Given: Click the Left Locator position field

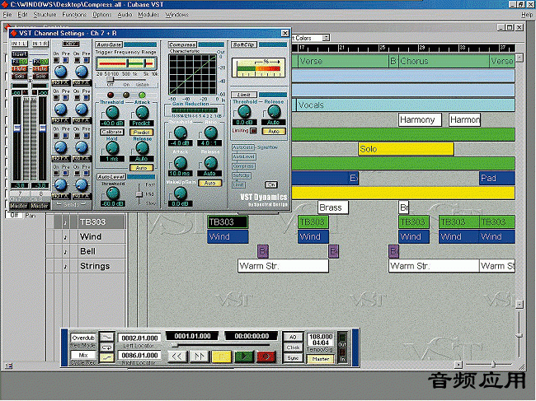Looking at the screenshot, I should [139, 338].
